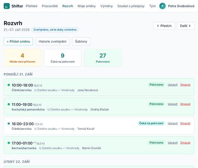
Task: Click the name Tomáš Kovář
Action: point(86,129)
